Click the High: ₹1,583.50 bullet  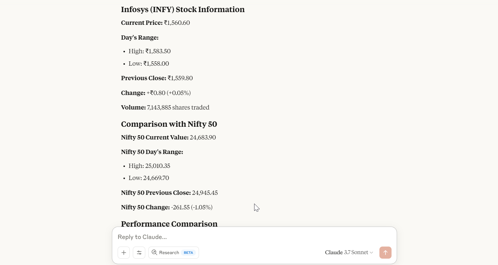click(150, 51)
